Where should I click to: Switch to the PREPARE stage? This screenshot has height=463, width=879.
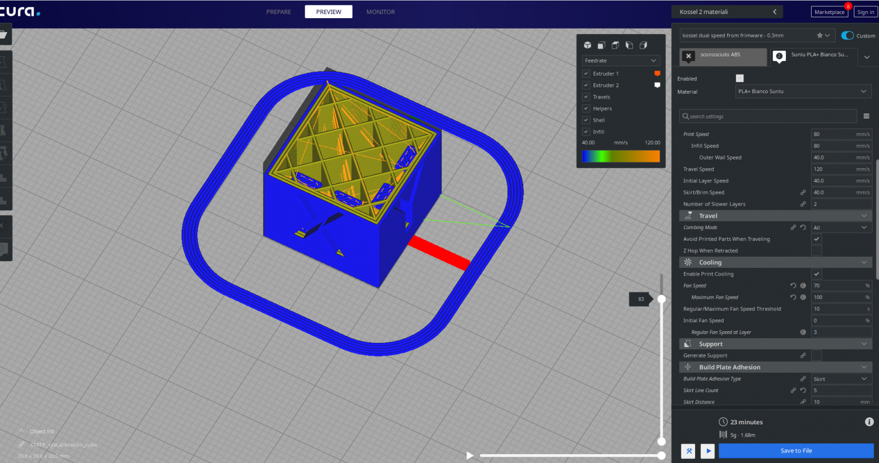(x=279, y=12)
